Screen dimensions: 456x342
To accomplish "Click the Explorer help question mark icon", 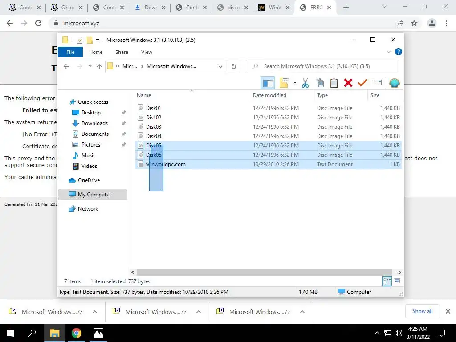I will click(x=399, y=52).
